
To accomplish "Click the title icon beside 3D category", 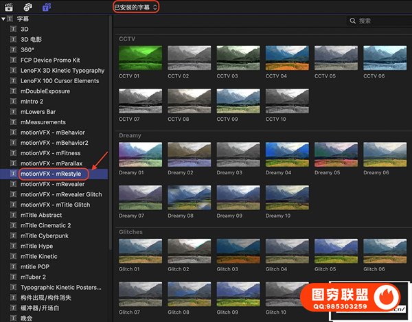I will click(13, 30).
